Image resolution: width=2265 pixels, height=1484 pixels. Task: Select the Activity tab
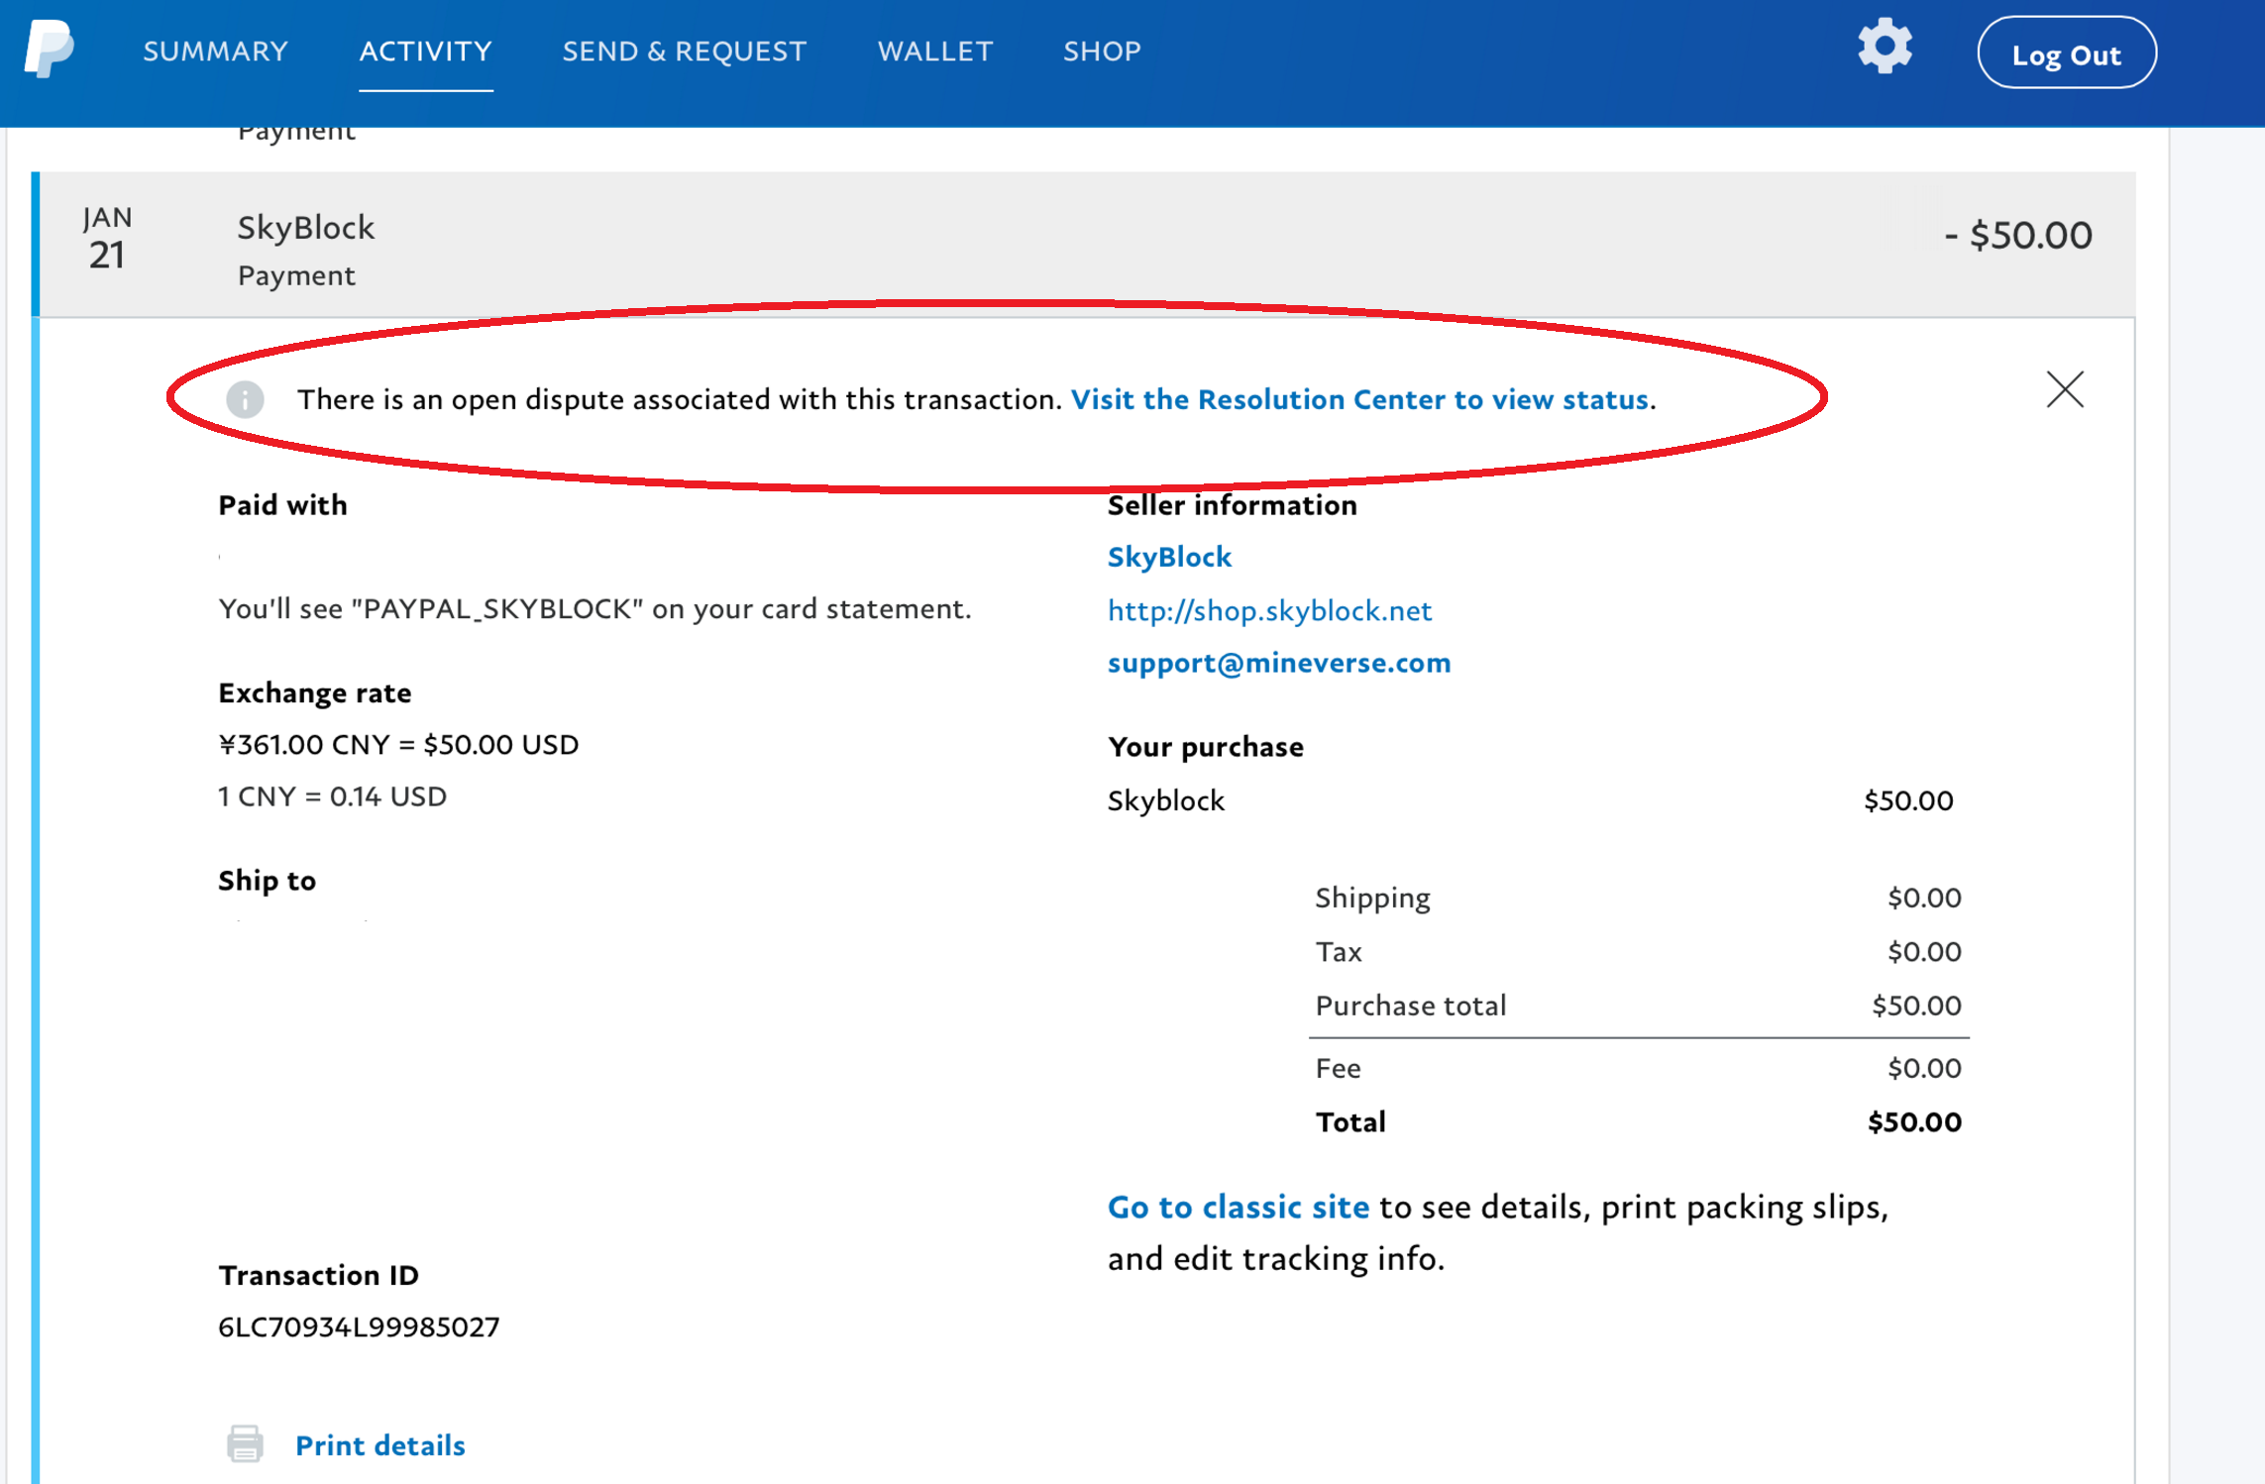pyautogui.click(x=426, y=52)
